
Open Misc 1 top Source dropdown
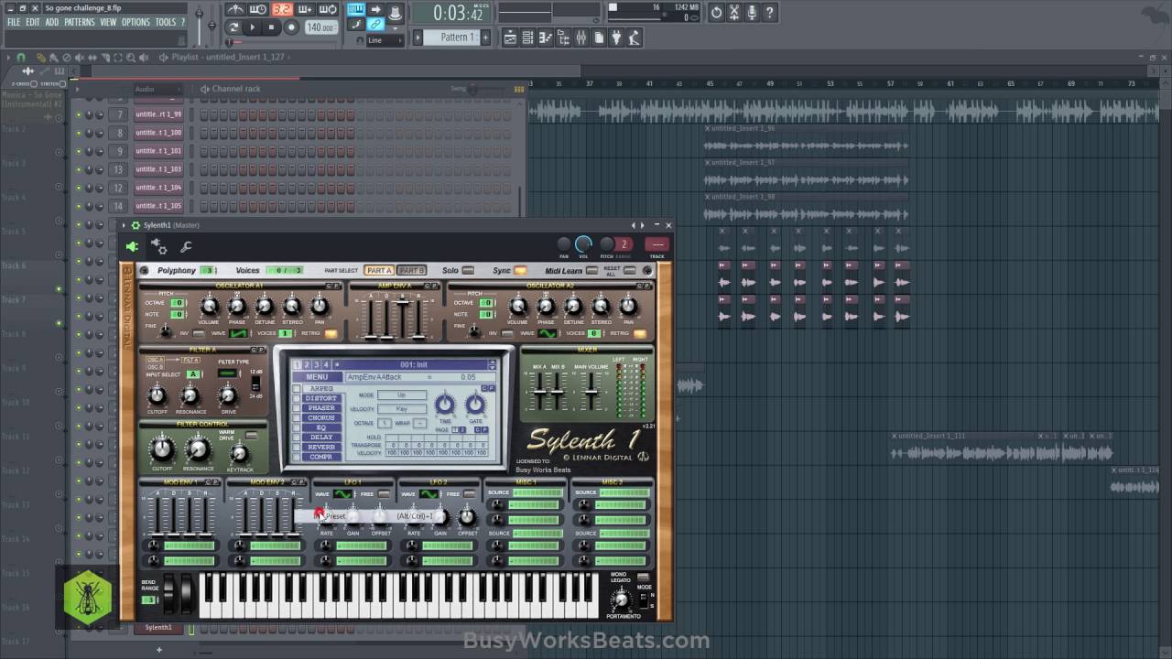click(x=536, y=492)
